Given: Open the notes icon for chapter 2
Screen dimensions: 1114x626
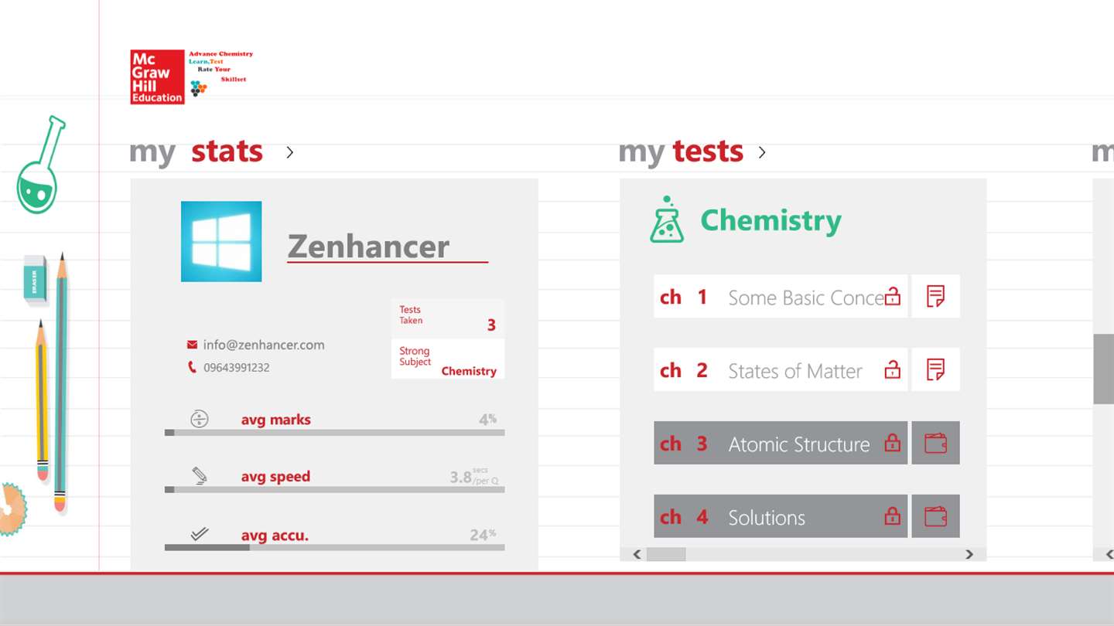Looking at the screenshot, I should [935, 369].
